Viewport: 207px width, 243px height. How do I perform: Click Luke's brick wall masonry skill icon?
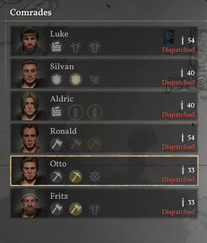[56, 47]
